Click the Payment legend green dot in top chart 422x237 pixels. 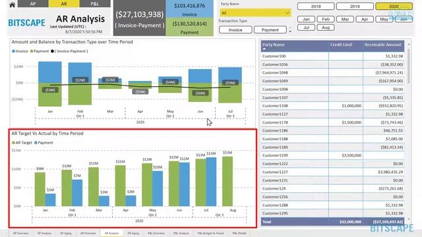tap(32, 51)
